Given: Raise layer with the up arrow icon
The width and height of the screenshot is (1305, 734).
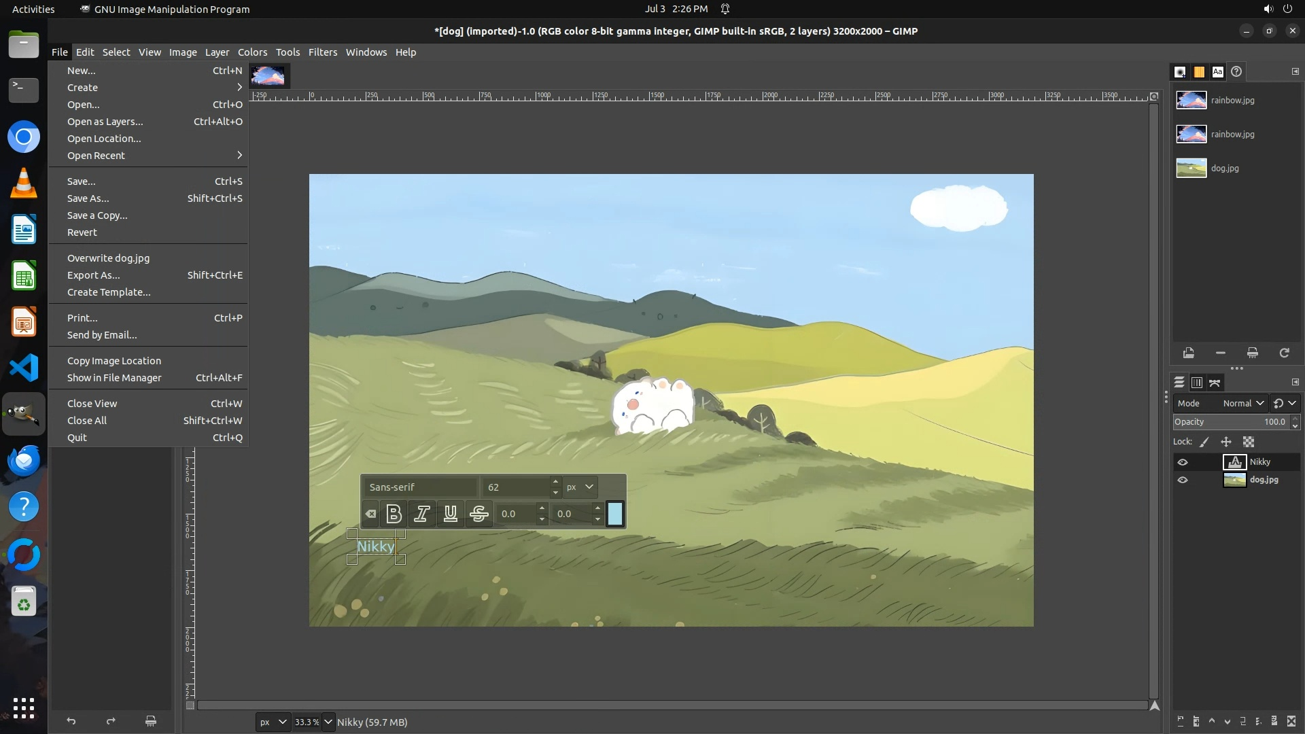Looking at the screenshot, I should (1211, 722).
